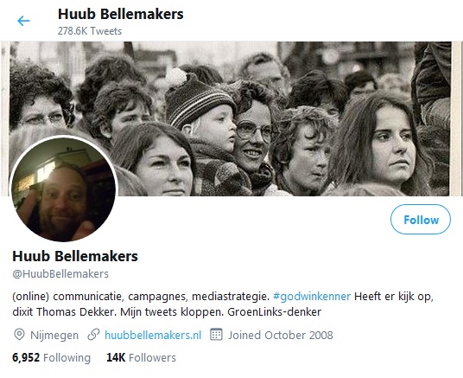The width and height of the screenshot is (463, 378).
Task: Click the Joined October 2008 text
Action: [x=281, y=335]
